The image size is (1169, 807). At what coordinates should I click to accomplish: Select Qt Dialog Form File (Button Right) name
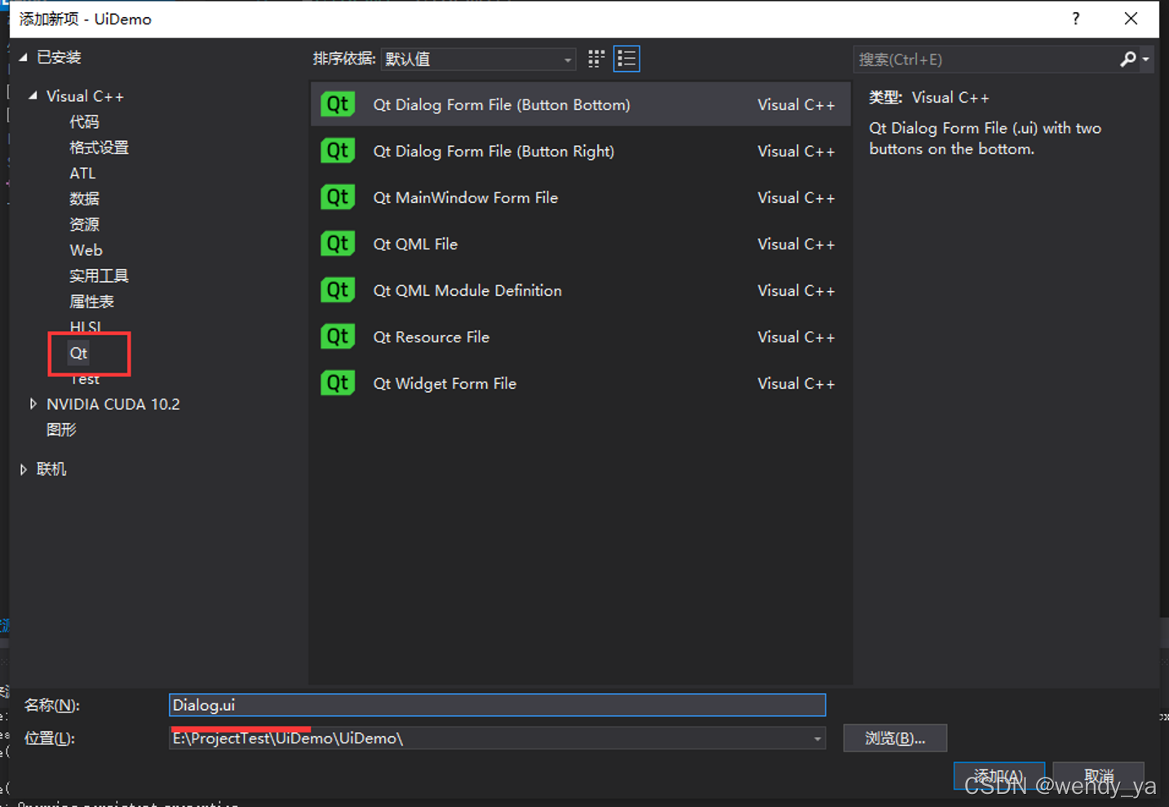tap(494, 151)
